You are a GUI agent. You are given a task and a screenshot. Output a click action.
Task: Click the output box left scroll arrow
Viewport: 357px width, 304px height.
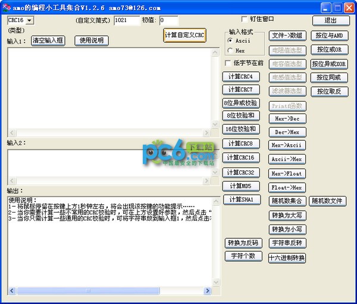point(12,290)
